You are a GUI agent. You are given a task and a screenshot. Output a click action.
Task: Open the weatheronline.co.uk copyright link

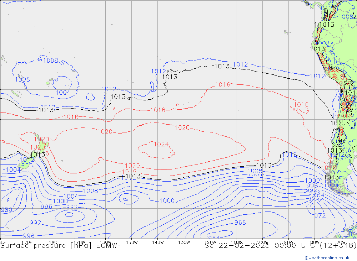click(x=327, y=258)
